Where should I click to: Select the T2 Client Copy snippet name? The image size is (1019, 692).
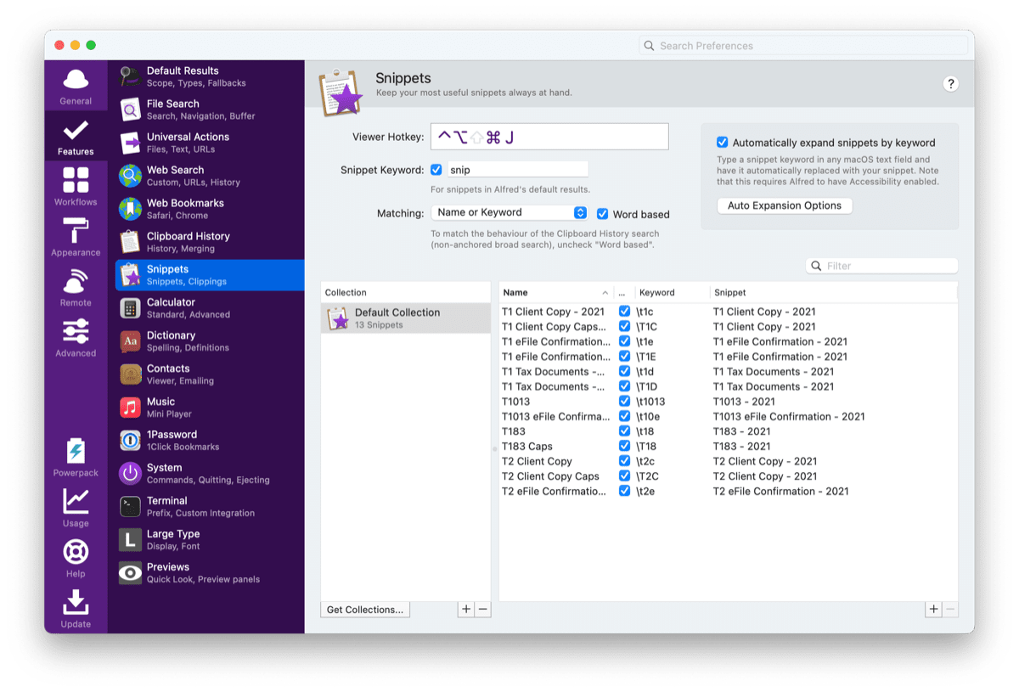click(x=537, y=462)
